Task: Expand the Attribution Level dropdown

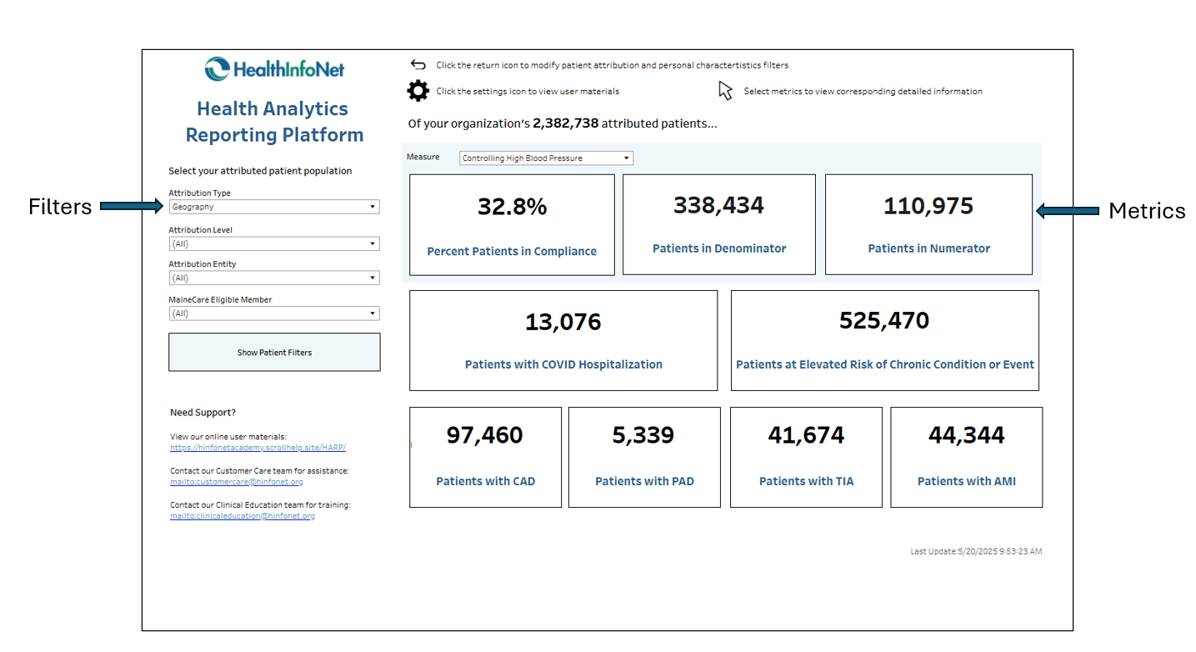Action: (x=273, y=244)
